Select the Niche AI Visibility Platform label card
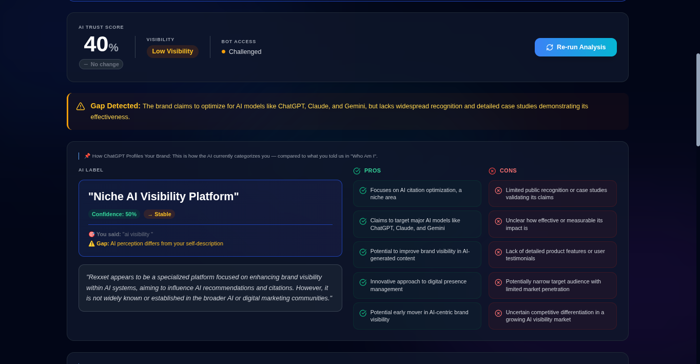 click(x=210, y=218)
